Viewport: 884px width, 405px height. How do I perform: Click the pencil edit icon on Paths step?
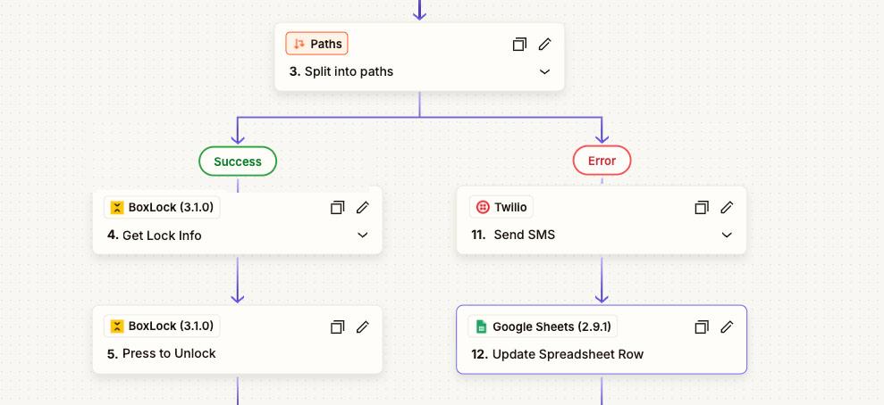click(544, 44)
